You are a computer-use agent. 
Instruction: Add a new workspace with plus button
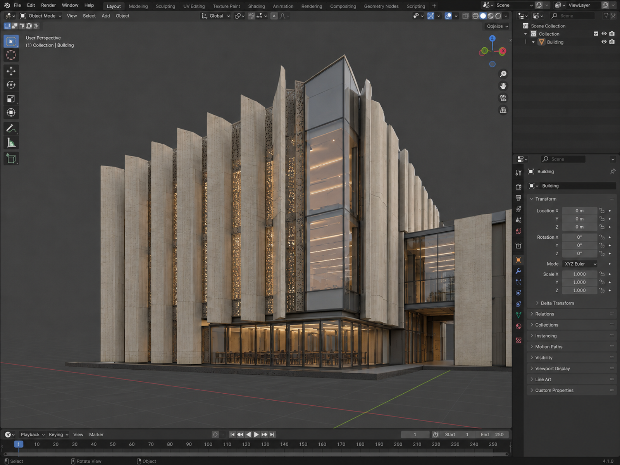(x=434, y=6)
